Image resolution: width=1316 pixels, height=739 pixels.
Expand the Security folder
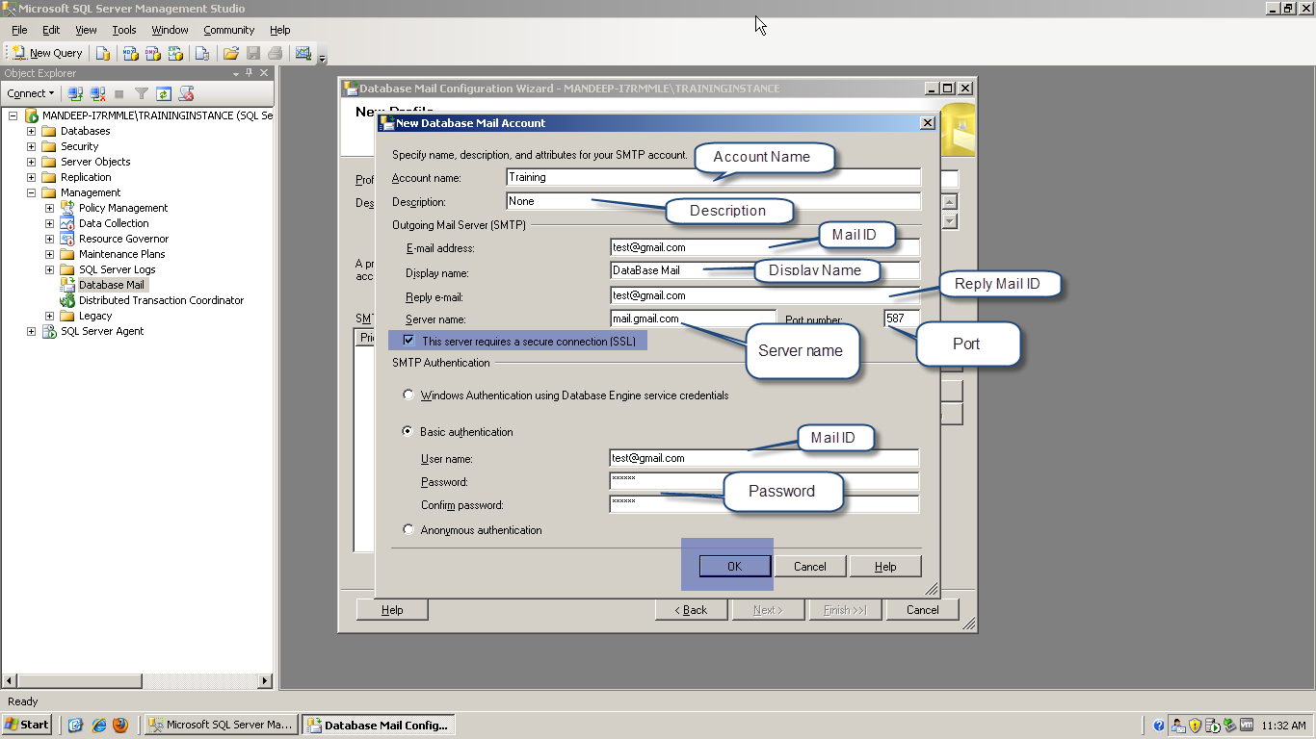coord(31,146)
